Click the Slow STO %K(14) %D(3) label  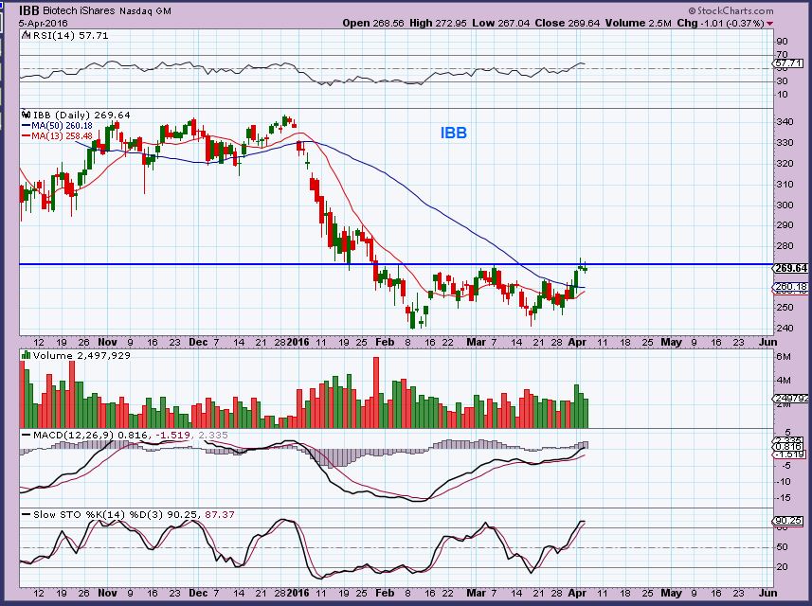point(98,515)
